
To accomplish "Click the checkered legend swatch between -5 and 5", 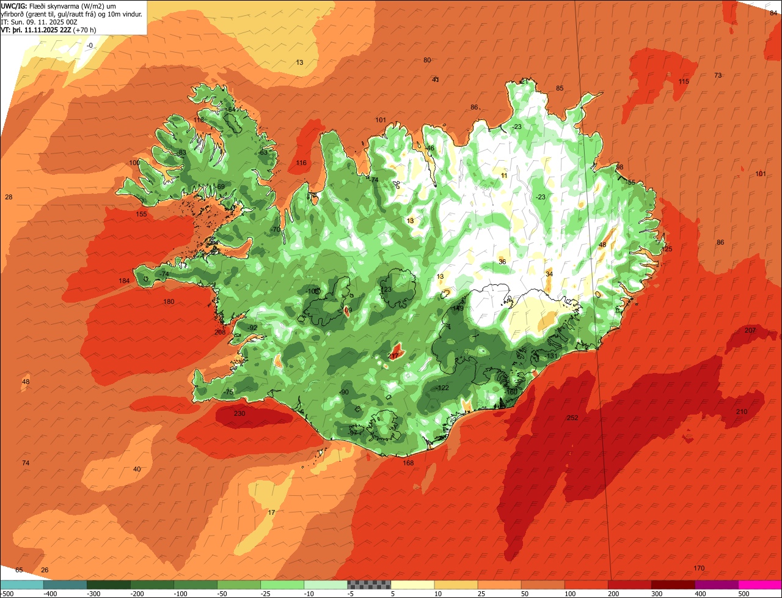I will point(369,584).
